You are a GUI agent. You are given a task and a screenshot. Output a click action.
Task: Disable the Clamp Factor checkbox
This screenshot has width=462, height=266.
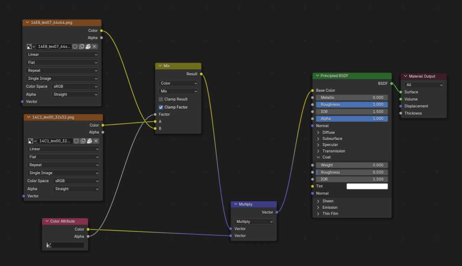161,107
